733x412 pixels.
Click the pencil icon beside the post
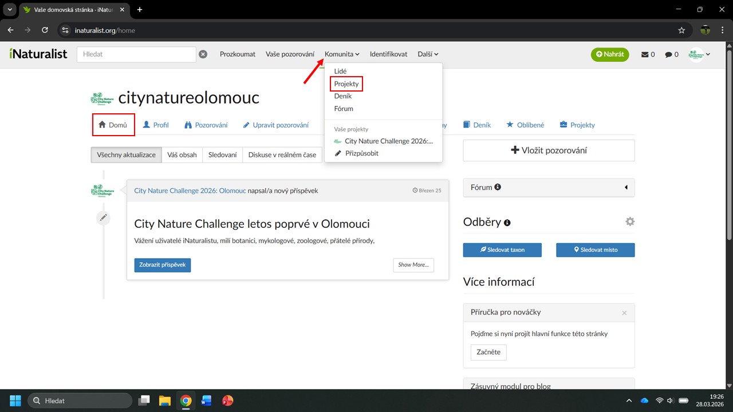pyautogui.click(x=103, y=217)
